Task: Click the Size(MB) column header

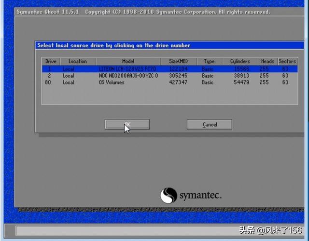Action: pyautogui.click(x=179, y=61)
